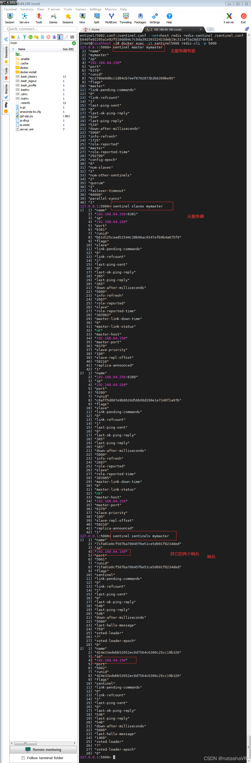The height and width of the screenshot is (763, 251).
Task: Open the Macros menu
Action: (110, 9)
